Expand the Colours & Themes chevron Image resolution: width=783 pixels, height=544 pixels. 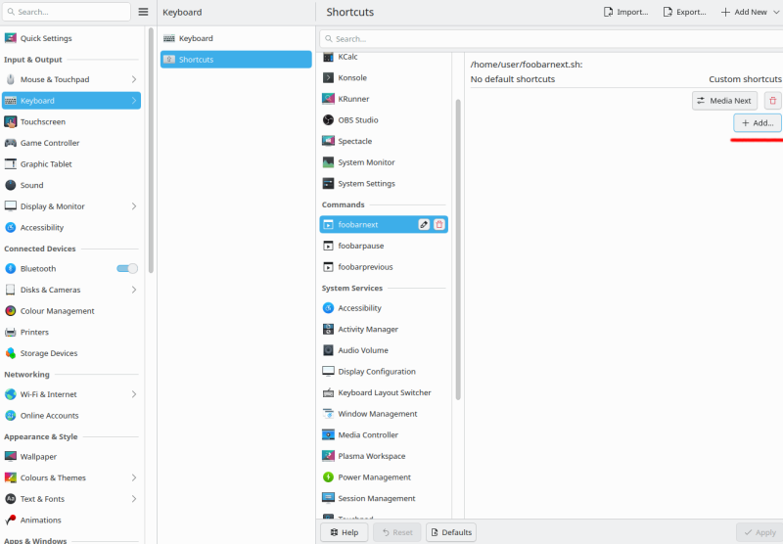(x=134, y=477)
